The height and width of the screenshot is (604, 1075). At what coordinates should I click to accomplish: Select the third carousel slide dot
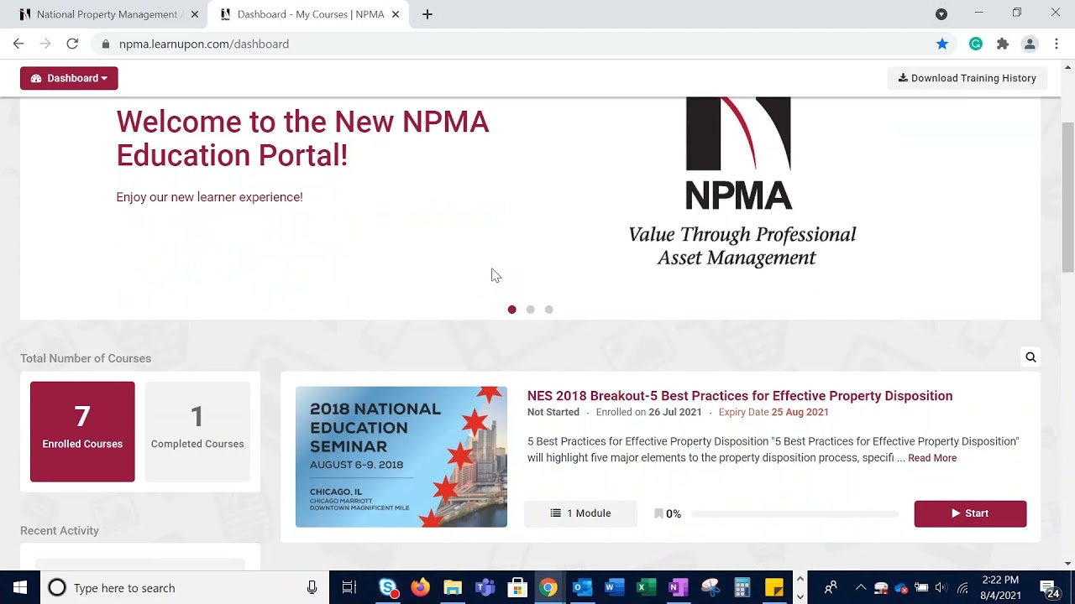548,310
